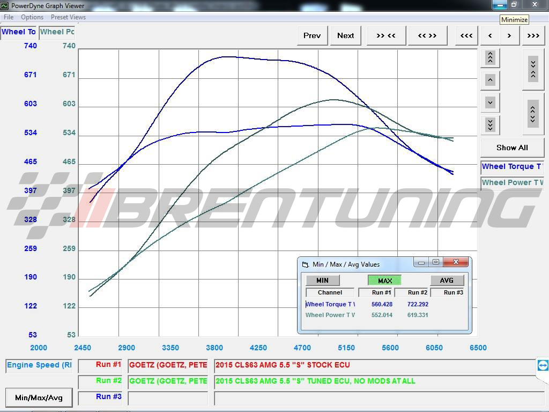Open the File menu
The height and width of the screenshot is (412, 549).
pos(9,17)
